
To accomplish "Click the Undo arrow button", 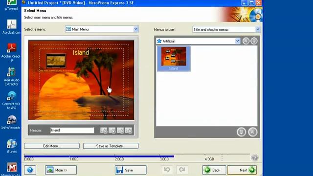I will (x=167, y=170).
